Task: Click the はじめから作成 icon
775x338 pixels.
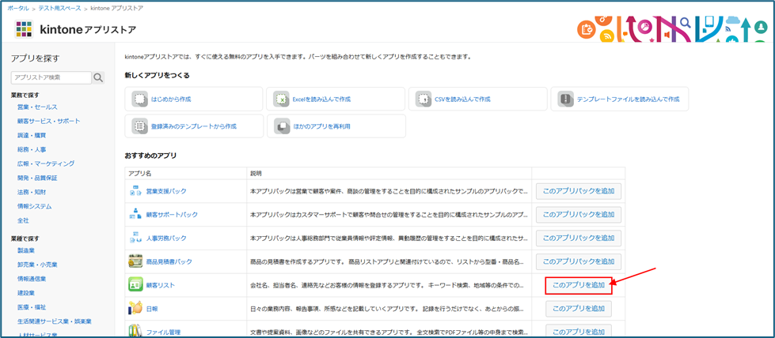Action: 139,100
